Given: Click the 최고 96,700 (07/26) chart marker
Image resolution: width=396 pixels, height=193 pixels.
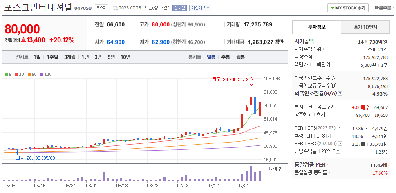Looking at the screenshot, I should (x=233, y=79).
